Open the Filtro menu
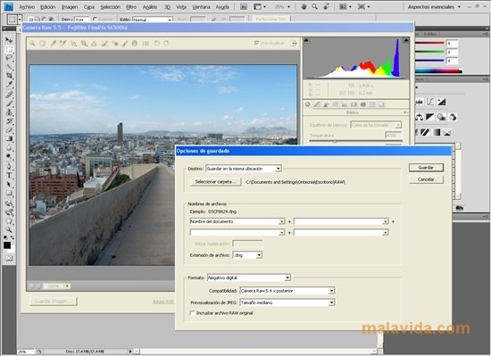Image resolution: width=491 pixels, height=356 pixels. pyautogui.click(x=131, y=7)
